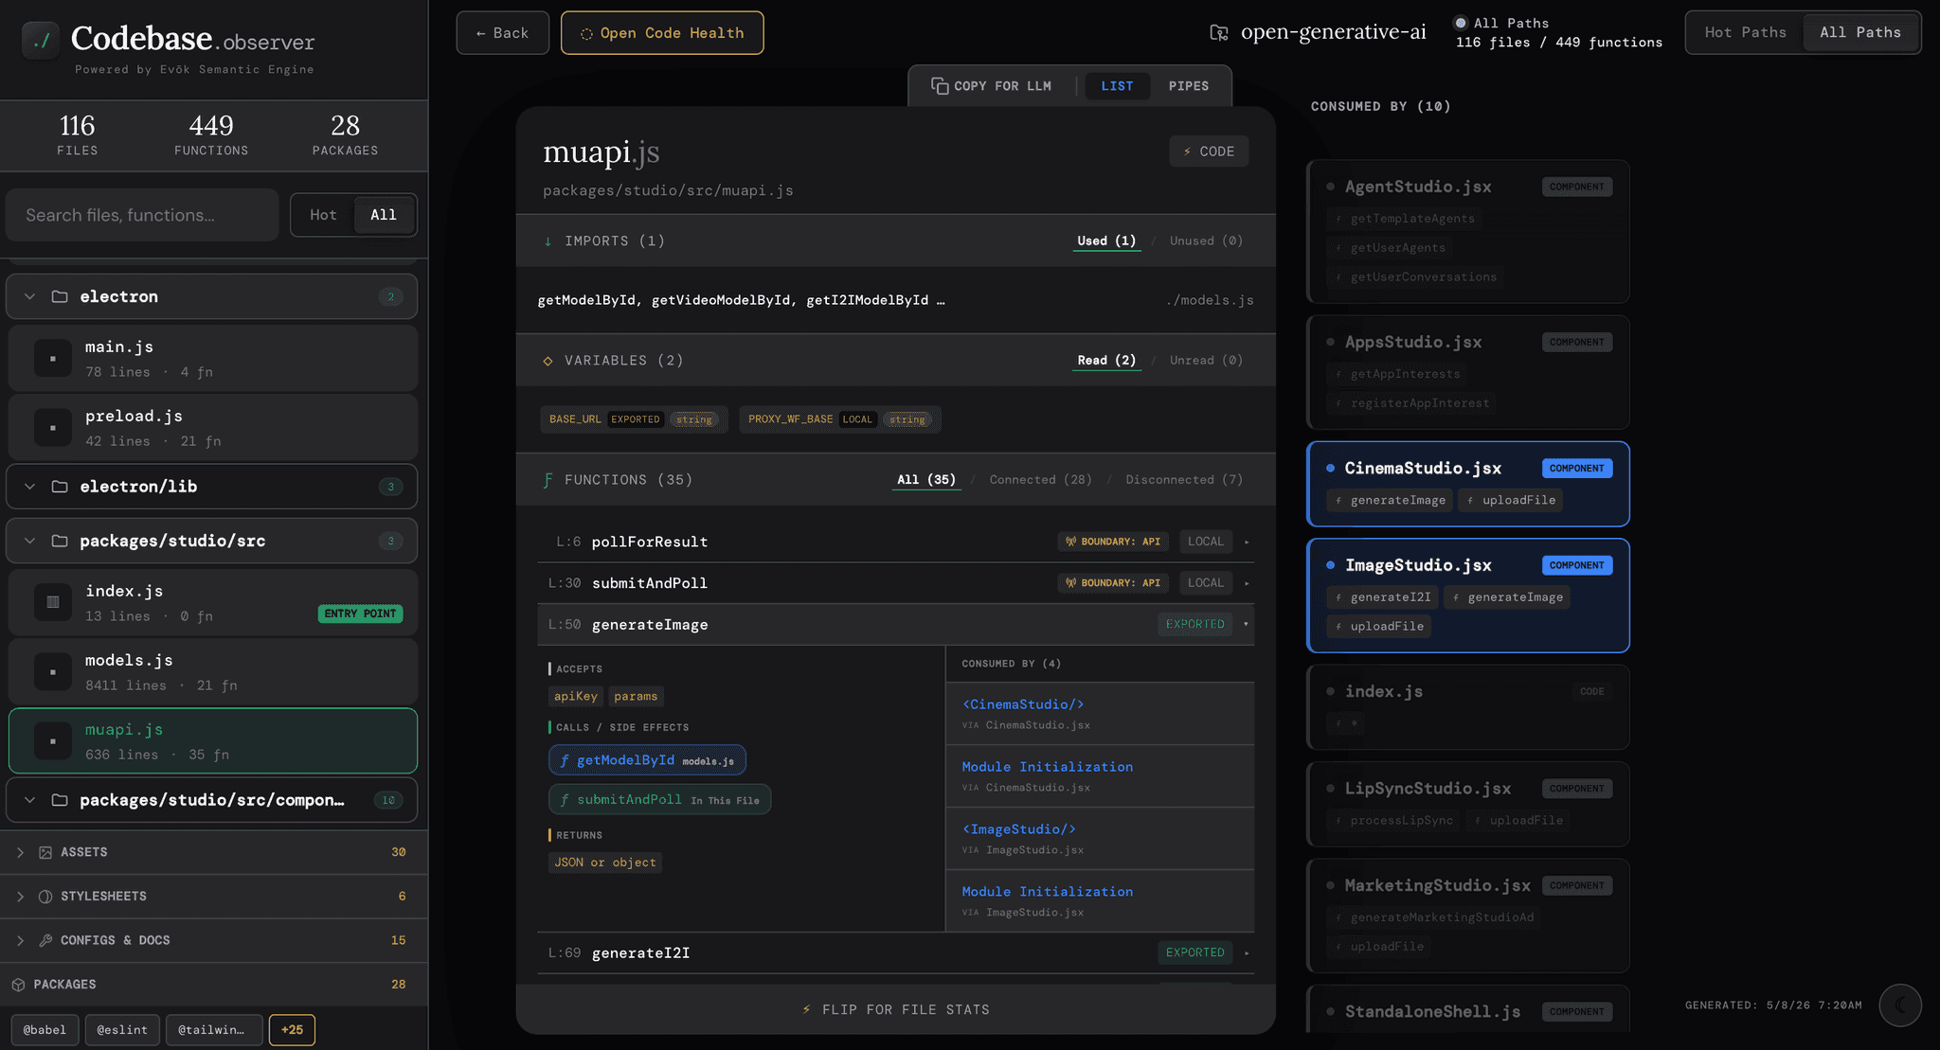Collapse the electron folder chevron
This screenshot has width=1940, height=1050.
(x=29, y=296)
